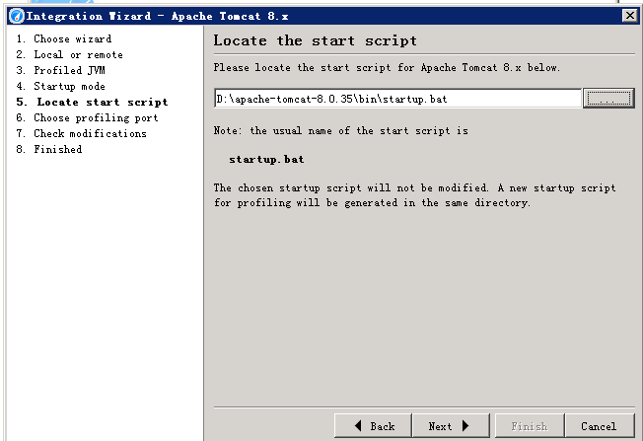Viewport: 643px width, 441px height.
Task: Click the 'Please locate the start script' instruction
Action: pos(387,68)
